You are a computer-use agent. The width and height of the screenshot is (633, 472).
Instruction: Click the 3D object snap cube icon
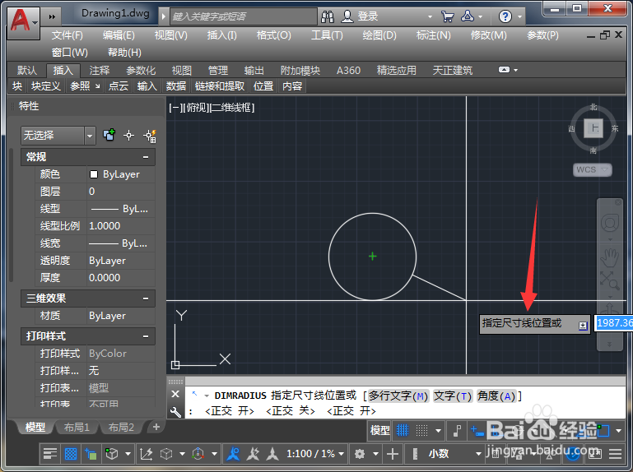coord(111,454)
